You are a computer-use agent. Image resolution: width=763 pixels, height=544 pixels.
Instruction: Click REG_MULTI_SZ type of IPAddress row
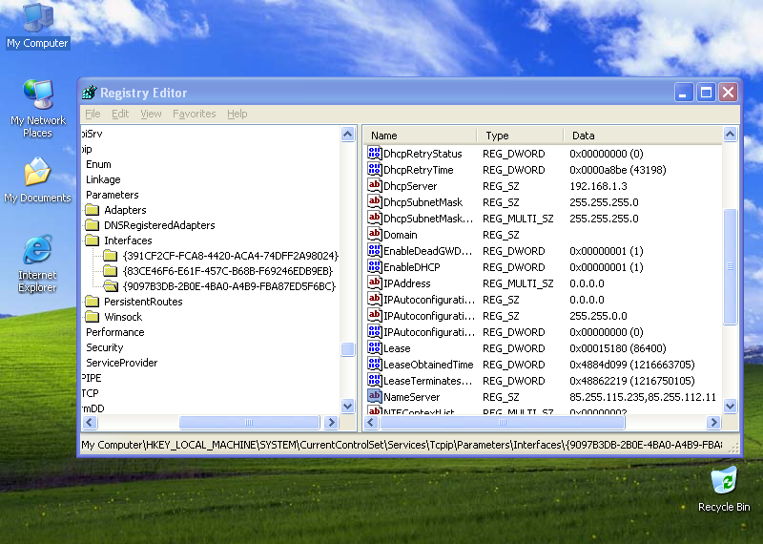point(518,283)
